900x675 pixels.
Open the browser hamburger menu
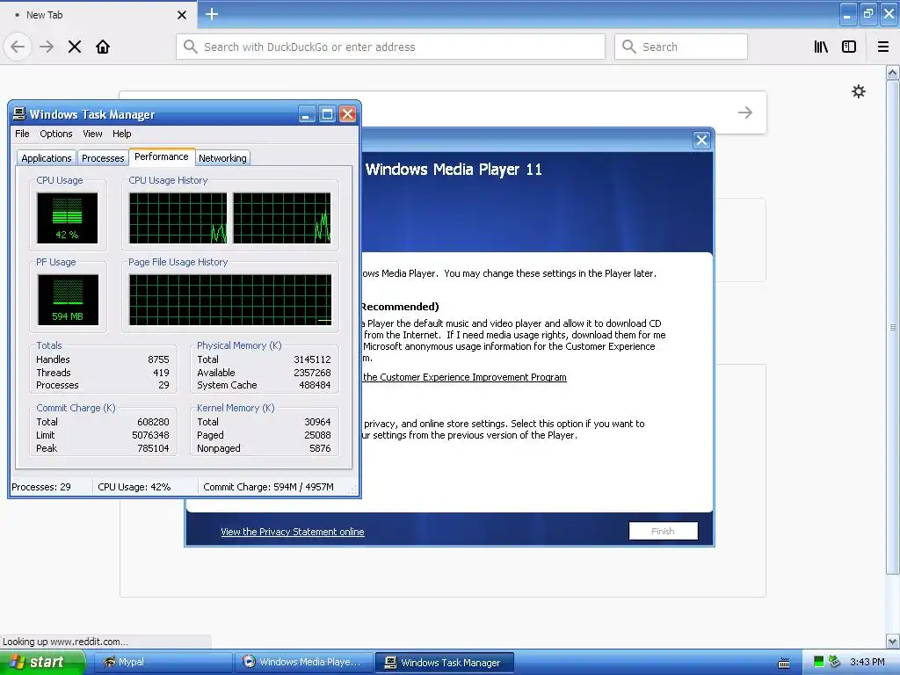[x=883, y=47]
